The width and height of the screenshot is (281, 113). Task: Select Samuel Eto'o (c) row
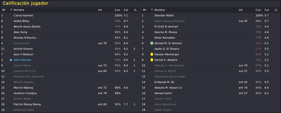(x=70, y=71)
